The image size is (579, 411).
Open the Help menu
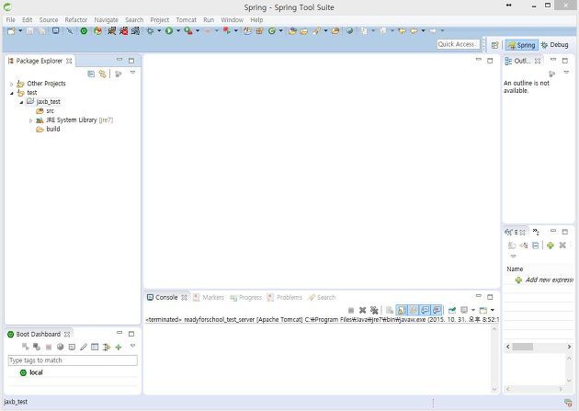click(256, 20)
